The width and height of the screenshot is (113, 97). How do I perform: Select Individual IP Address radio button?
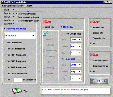point(5,29)
